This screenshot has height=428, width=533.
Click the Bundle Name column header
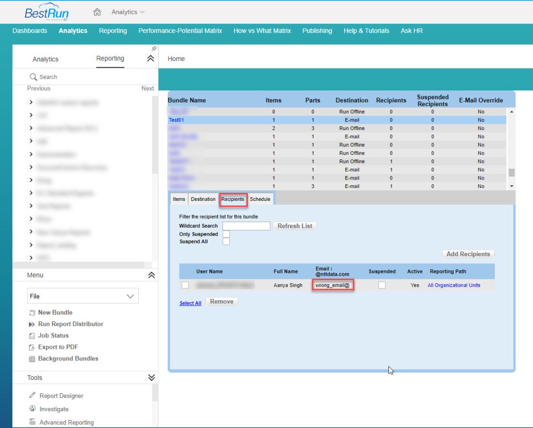point(186,100)
